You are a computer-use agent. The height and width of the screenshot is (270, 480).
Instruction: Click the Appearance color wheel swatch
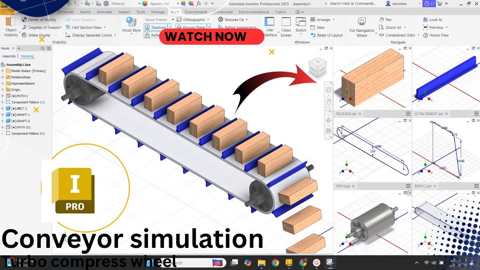click(x=144, y=4)
